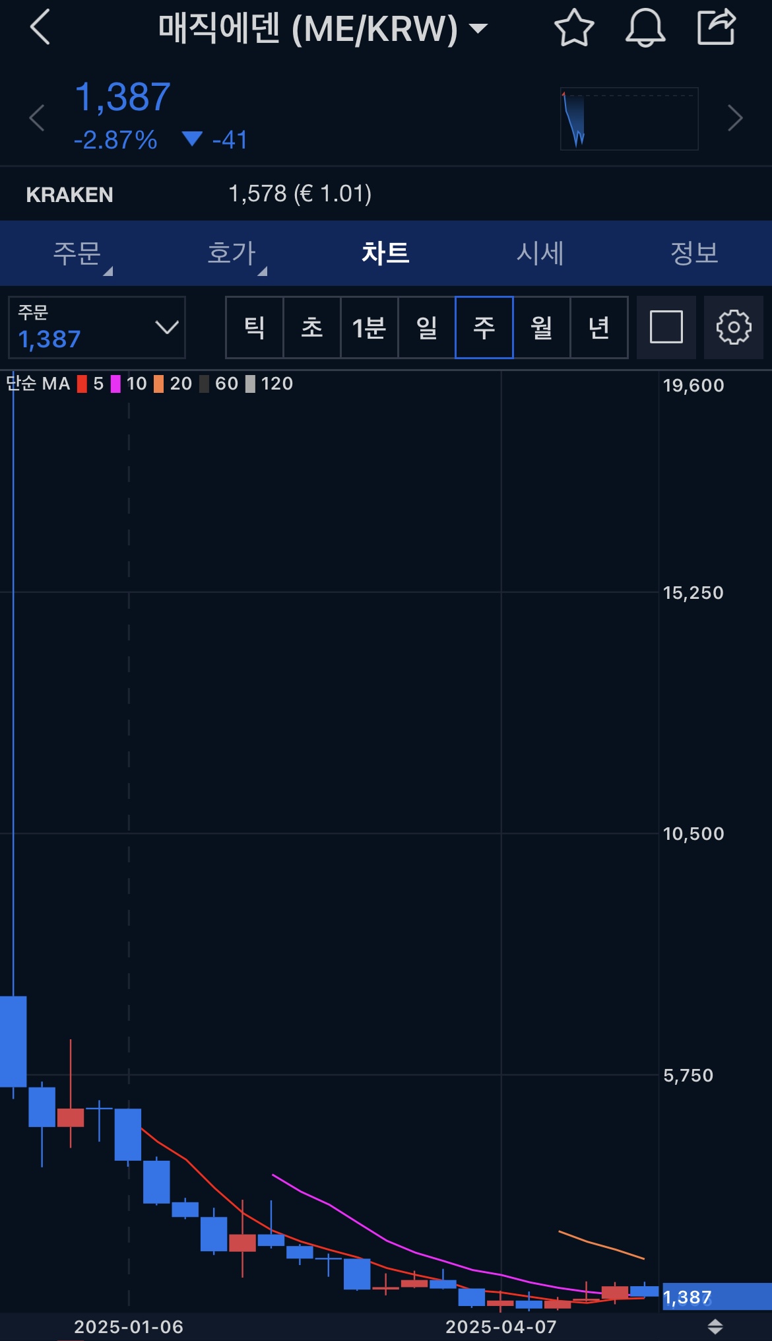Expand the 주문 1,387 order price dropdown
The height and width of the screenshot is (1341, 772).
[97, 327]
